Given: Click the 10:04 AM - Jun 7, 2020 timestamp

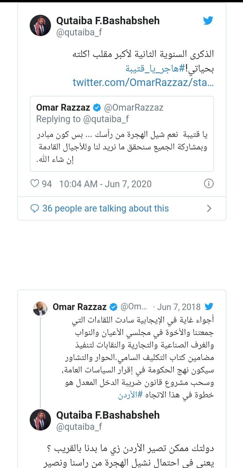Looking at the screenshot, I should pos(105,184).
